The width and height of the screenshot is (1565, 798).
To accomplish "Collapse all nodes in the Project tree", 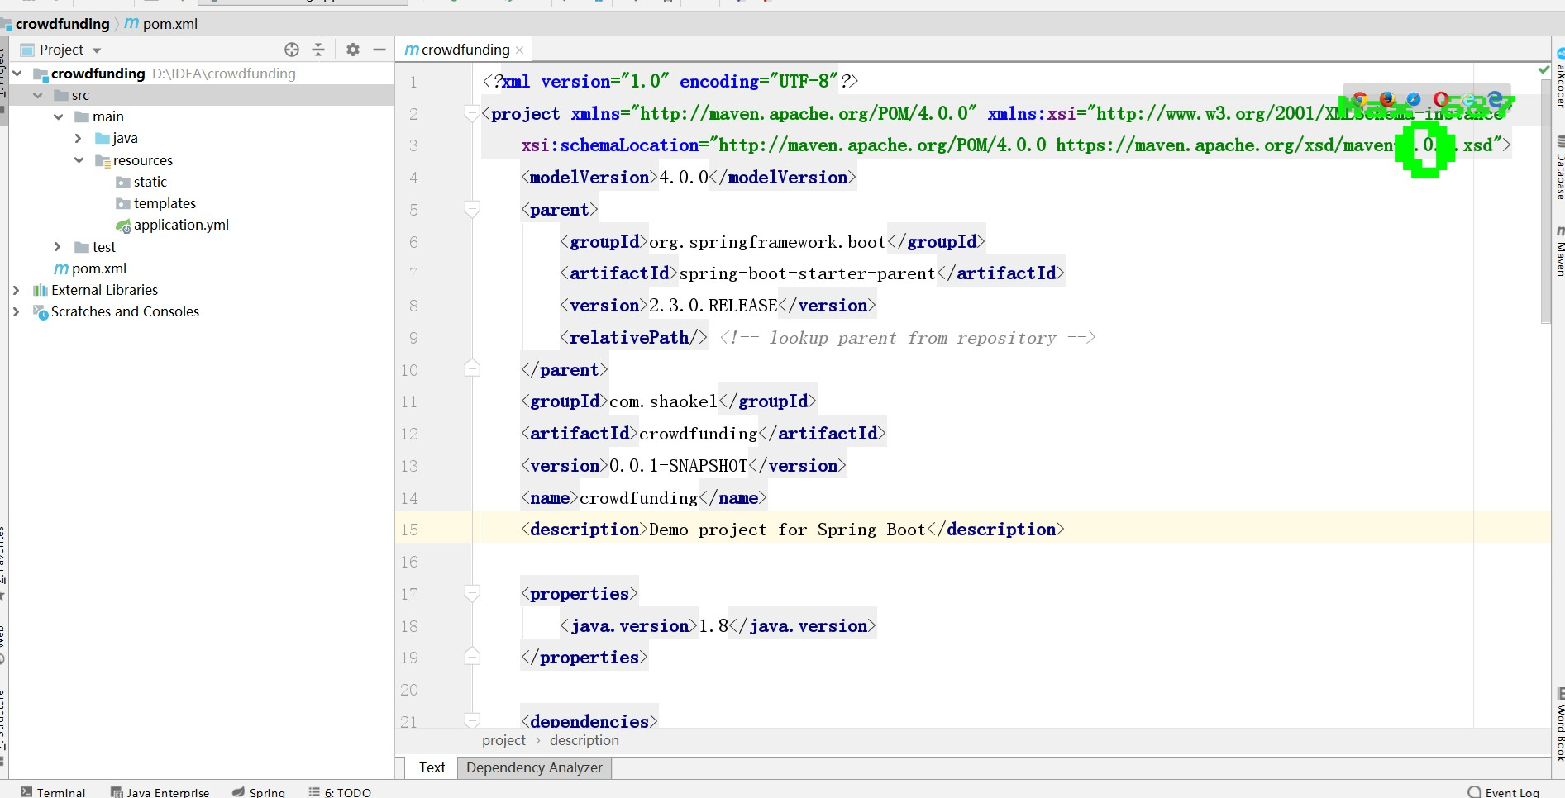I will click(x=318, y=50).
